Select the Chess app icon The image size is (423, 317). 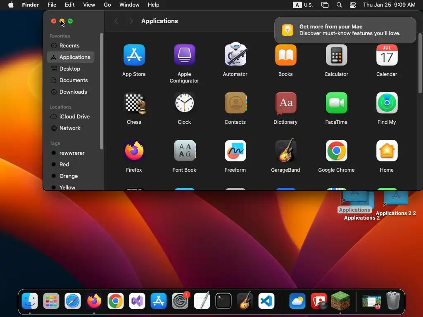tap(134, 103)
